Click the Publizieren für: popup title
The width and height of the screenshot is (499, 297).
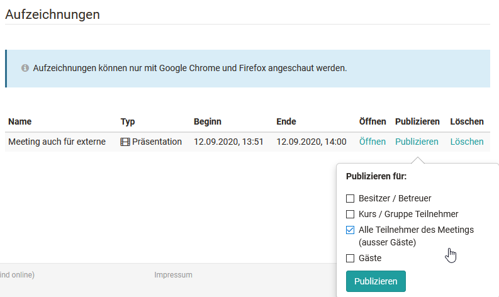(376, 176)
